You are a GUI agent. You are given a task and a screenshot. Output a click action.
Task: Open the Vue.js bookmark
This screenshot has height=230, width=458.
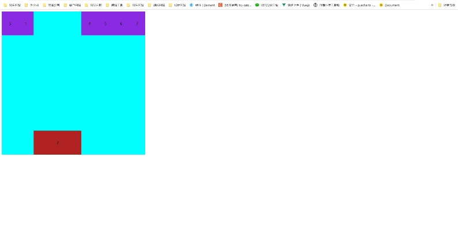tap(296, 5)
